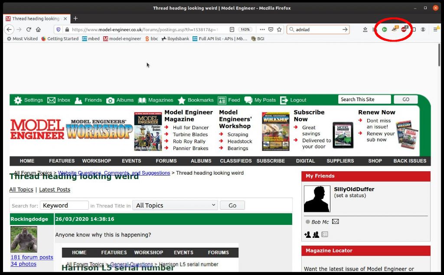
Task: Open the Inbox envelope link
Action: 59,100
